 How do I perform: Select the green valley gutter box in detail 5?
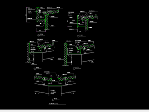tap(55, 83)
